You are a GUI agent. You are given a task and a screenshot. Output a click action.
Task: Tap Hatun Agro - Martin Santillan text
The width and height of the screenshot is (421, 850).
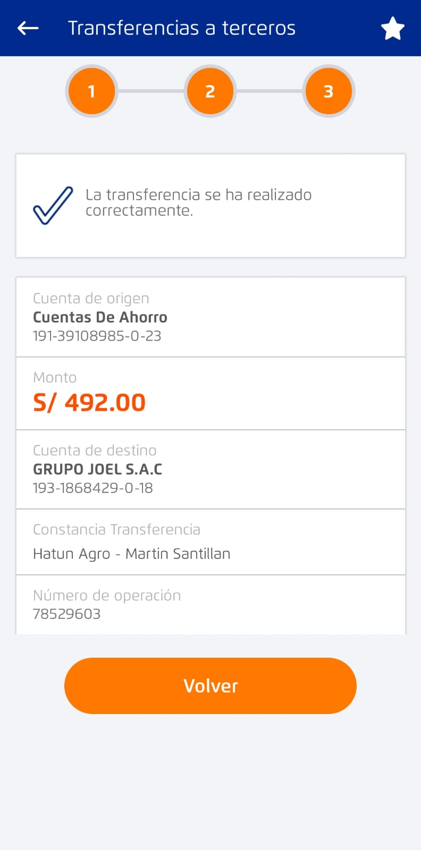pos(131,554)
